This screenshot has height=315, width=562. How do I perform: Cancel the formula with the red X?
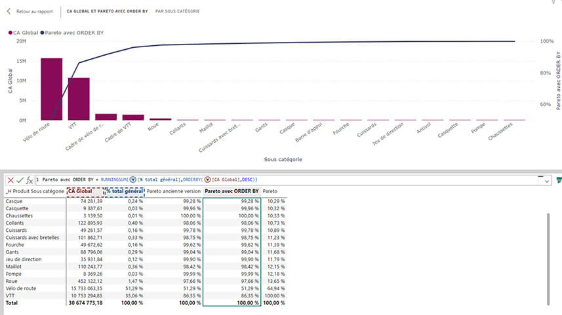point(9,179)
